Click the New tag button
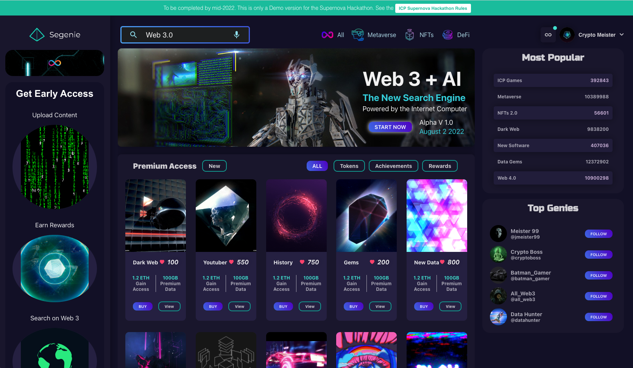Screen dimensions: 633x368 (214, 166)
